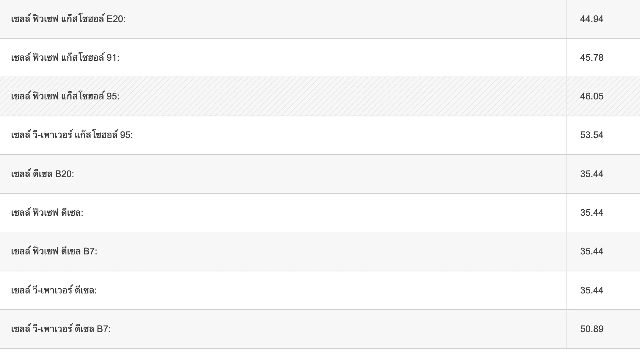Select the price 44.94 cell
The width and height of the screenshot is (640, 352).
click(x=592, y=19)
